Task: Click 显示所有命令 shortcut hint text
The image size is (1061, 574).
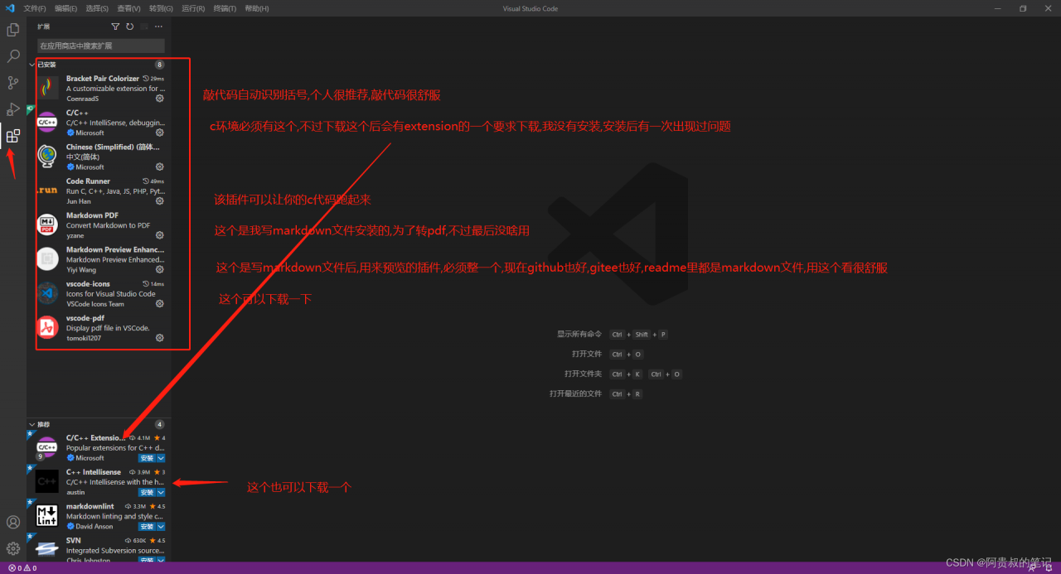Action: [x=579, y=334]
